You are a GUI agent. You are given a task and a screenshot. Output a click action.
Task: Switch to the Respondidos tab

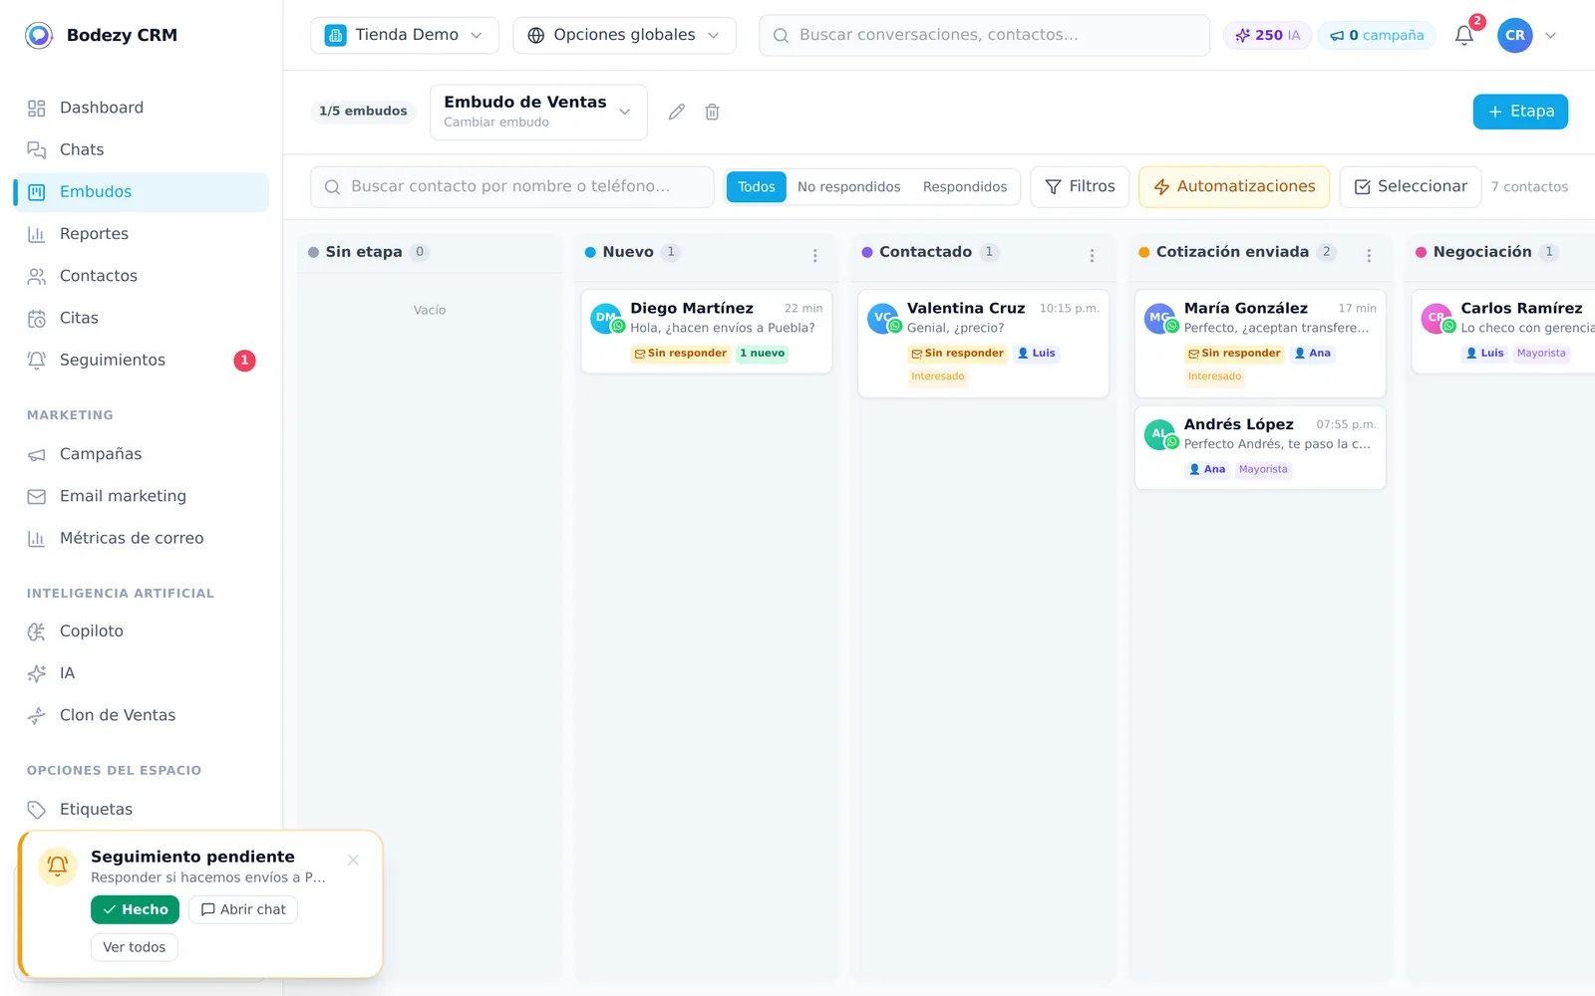point(965,187)
